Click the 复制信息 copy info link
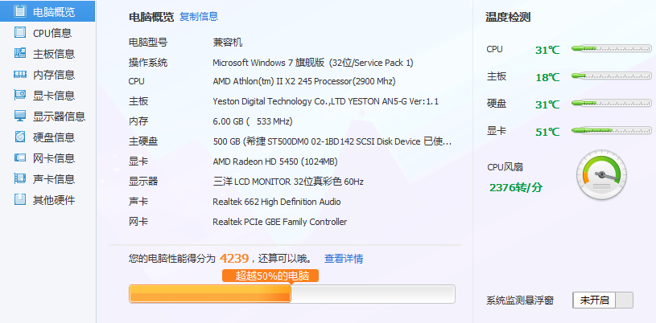Image resolution: width=656 pixels, height=323 pixels. point(199,17)
